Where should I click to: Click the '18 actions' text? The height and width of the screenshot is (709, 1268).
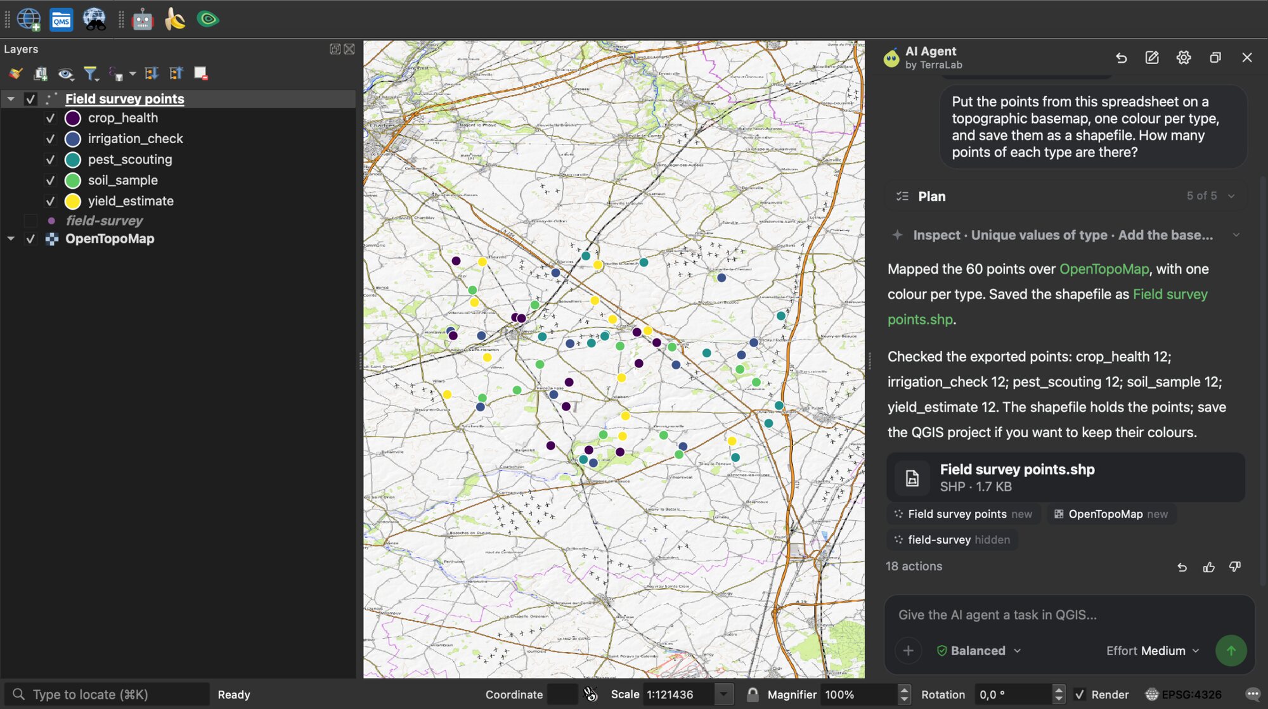[x=914, y=566]
